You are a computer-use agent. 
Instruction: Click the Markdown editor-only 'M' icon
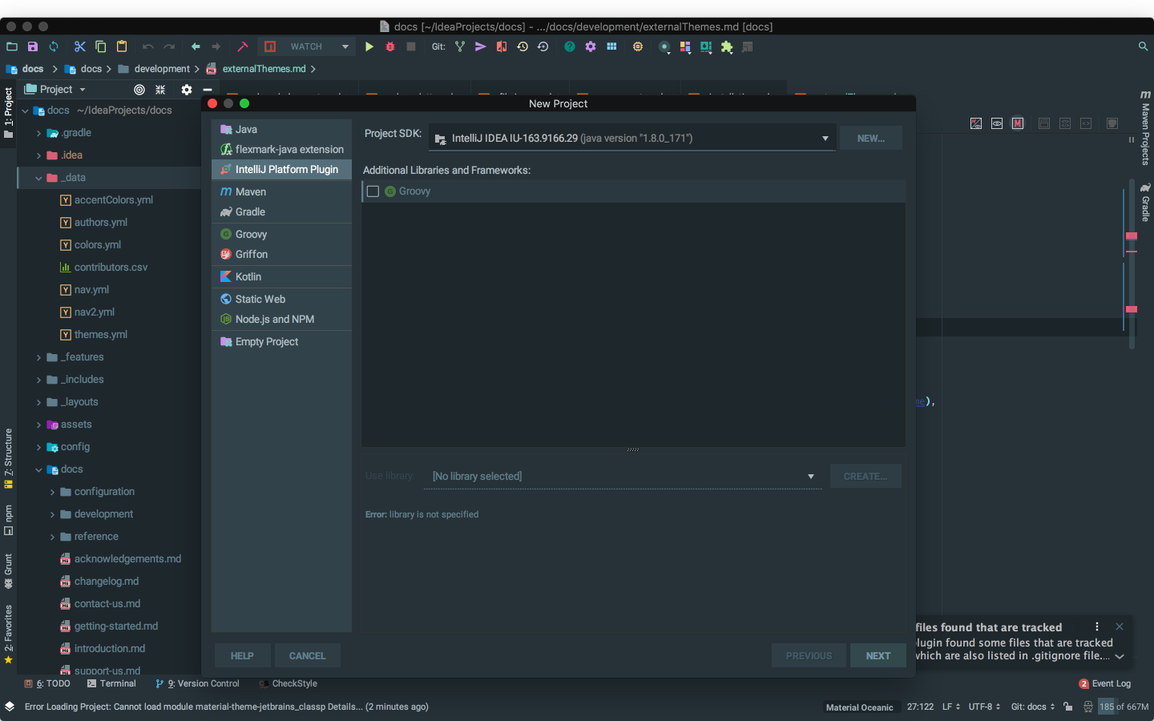click(1018, 123)
